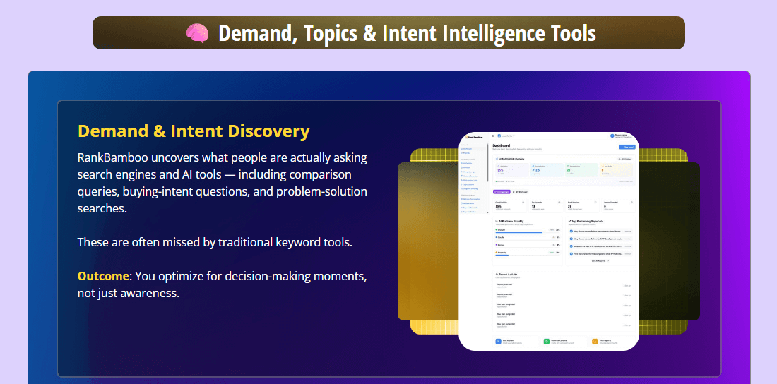Click the brain emoji in the header banner
777x384 pixels.
coord(196,33)
